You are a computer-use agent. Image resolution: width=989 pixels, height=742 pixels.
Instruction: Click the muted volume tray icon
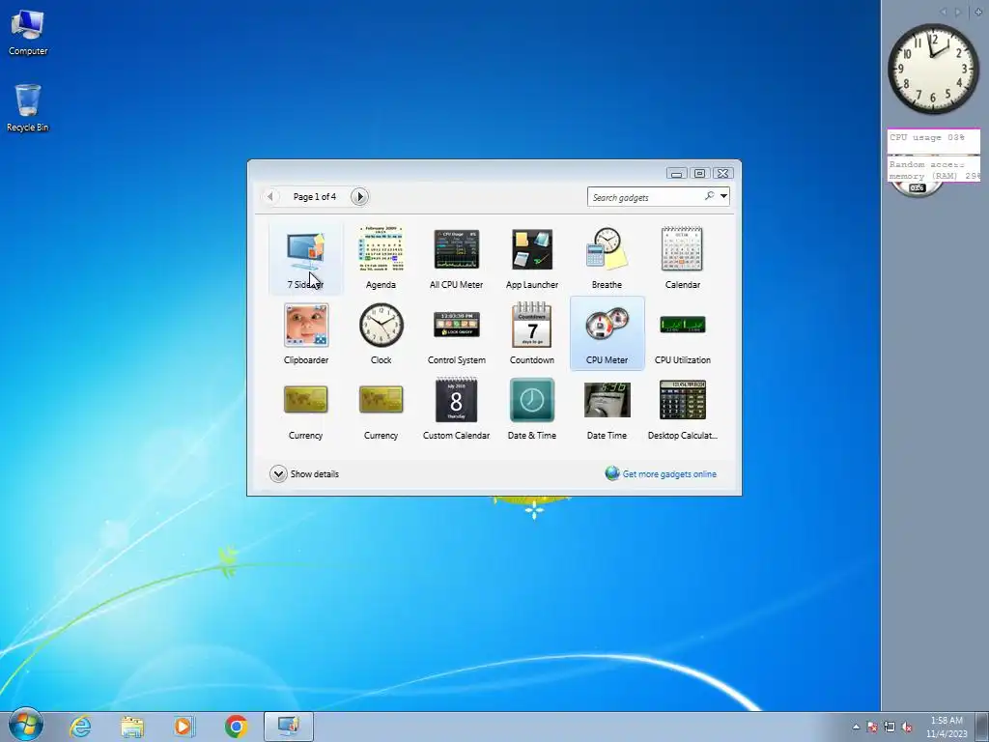point(908,727)
